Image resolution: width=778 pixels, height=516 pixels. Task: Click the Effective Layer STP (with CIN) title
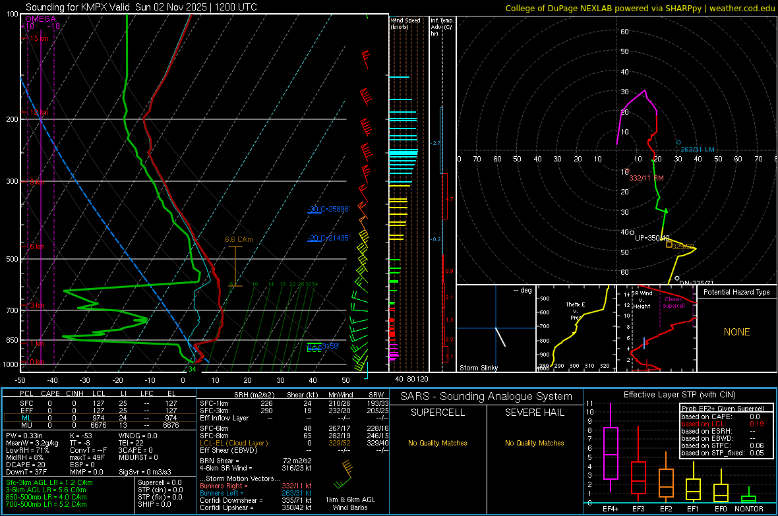[x=679, y=395]
